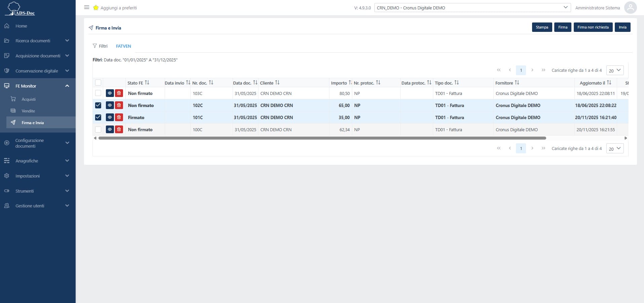The height and width of the screenshot is (303, 644).
Task: Delete document 102C using trash icon
Action: pos(119,105)
